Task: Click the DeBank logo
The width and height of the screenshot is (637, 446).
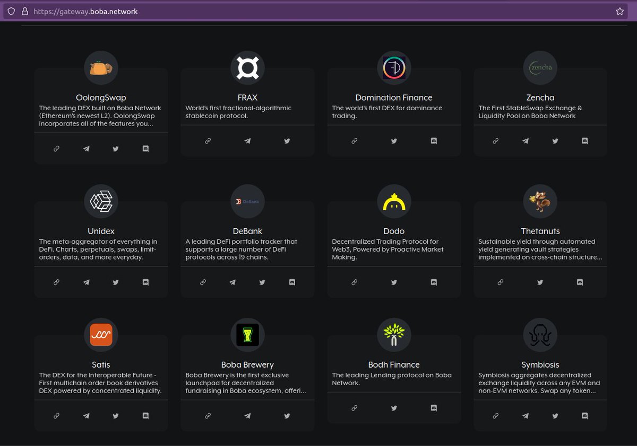Action: pyautogui.click(x=247, y=201)
